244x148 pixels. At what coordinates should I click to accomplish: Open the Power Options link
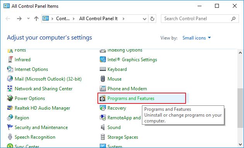point(30,98)
